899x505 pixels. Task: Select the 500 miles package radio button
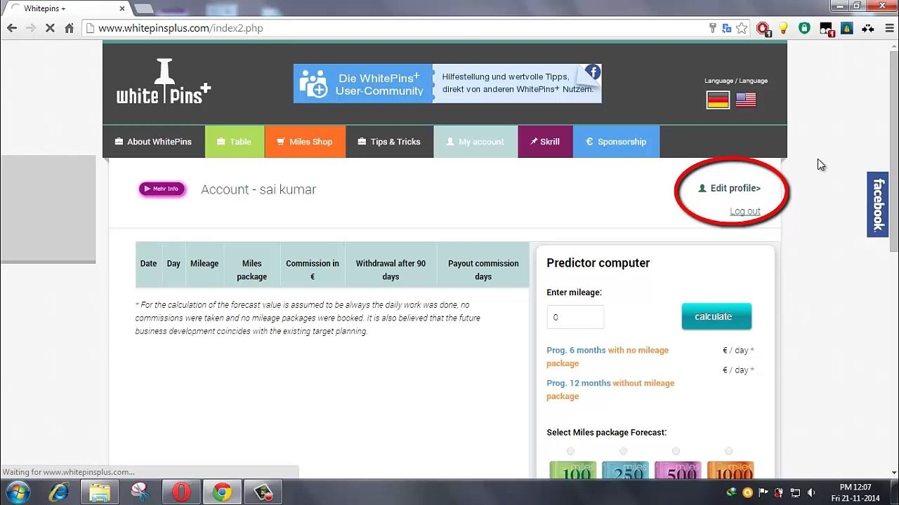click(x=676, y=451)
